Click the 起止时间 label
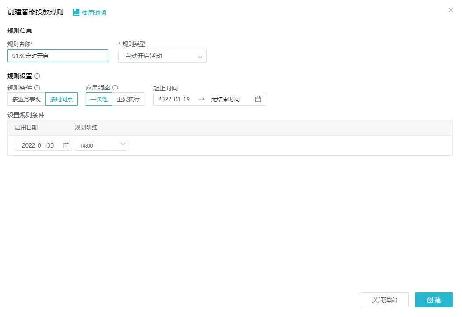Image resolution: width=462 pixels, height=317 pixels. (x=166, y=88)
